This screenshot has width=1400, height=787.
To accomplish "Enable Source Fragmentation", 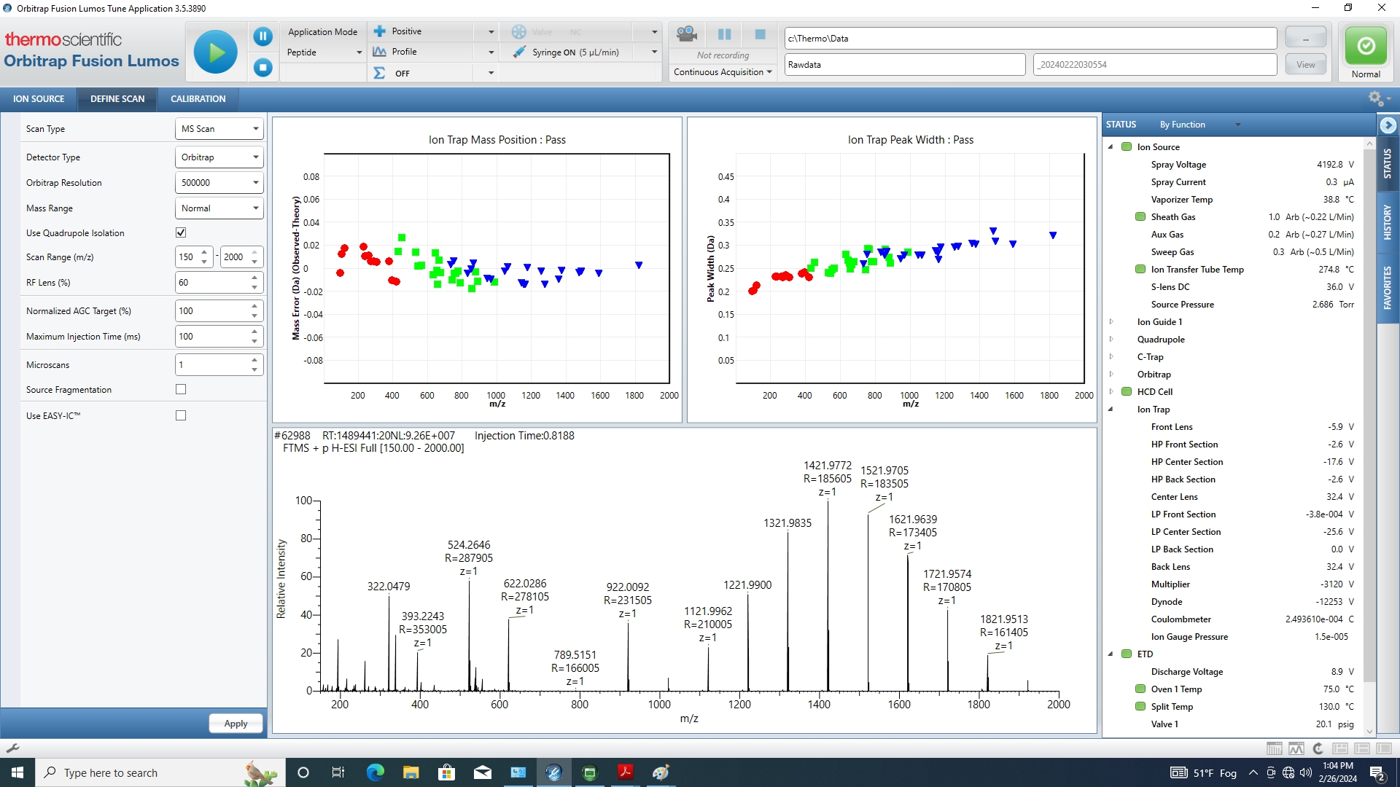I will (x=180, y=389).
